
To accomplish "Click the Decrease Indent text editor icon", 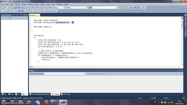I will 19,11.
